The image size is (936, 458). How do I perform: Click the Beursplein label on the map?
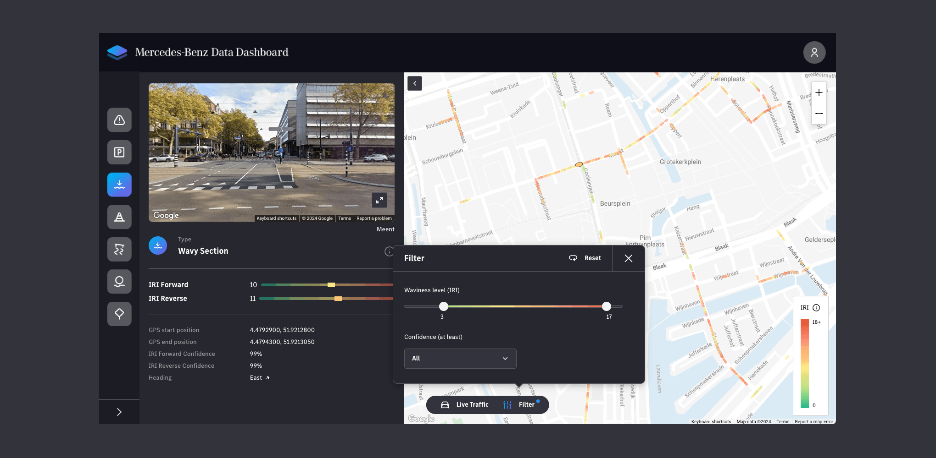coord(615,204)
